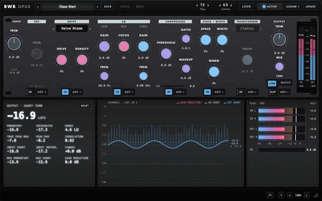
Task: Click the compressor Ratio knob
Action: point(186,39)
